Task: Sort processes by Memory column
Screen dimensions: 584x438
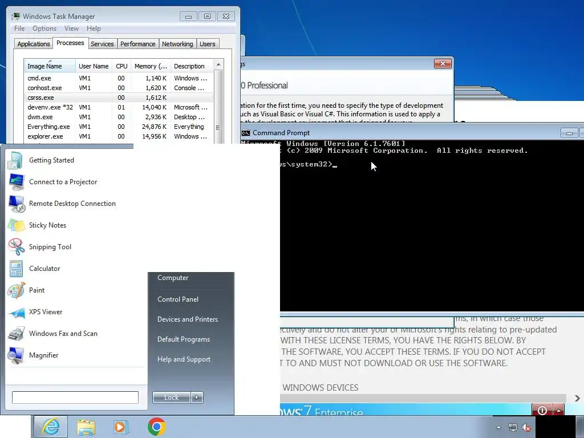Action: click(x=151, y=66)
